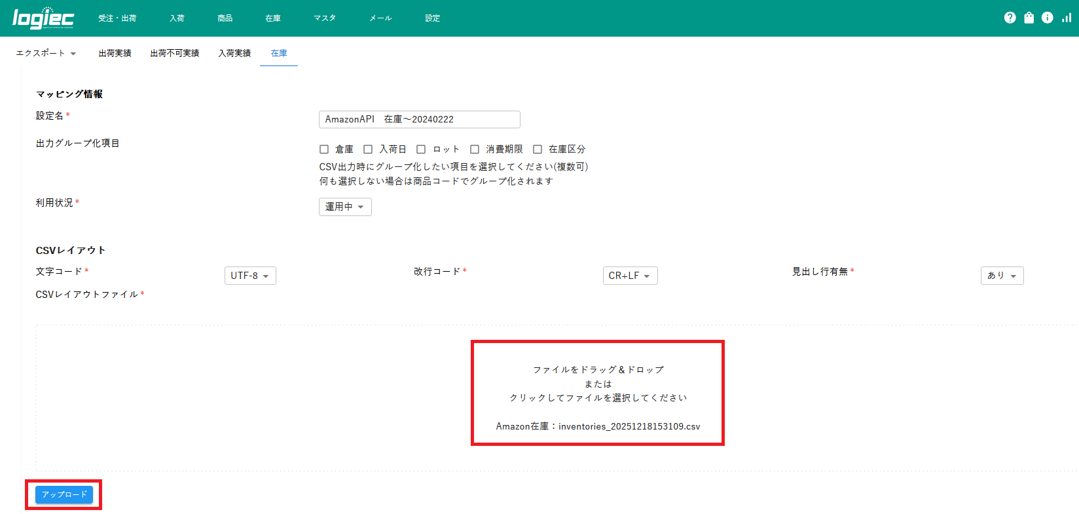The image size is (1079, 514).
Task: Open the 受注・出荷 menu
Action: click(x=117, y=18)
